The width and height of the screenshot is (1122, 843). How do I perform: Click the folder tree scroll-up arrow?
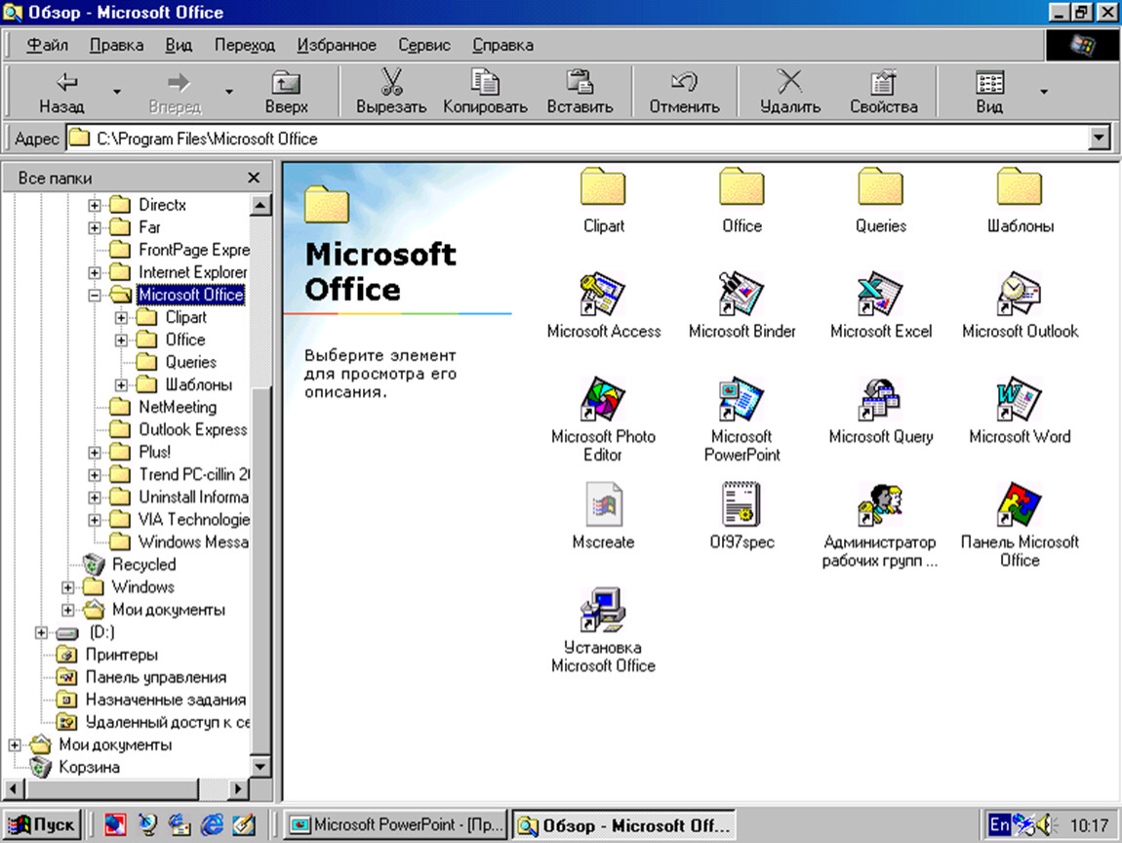[260, 205]
